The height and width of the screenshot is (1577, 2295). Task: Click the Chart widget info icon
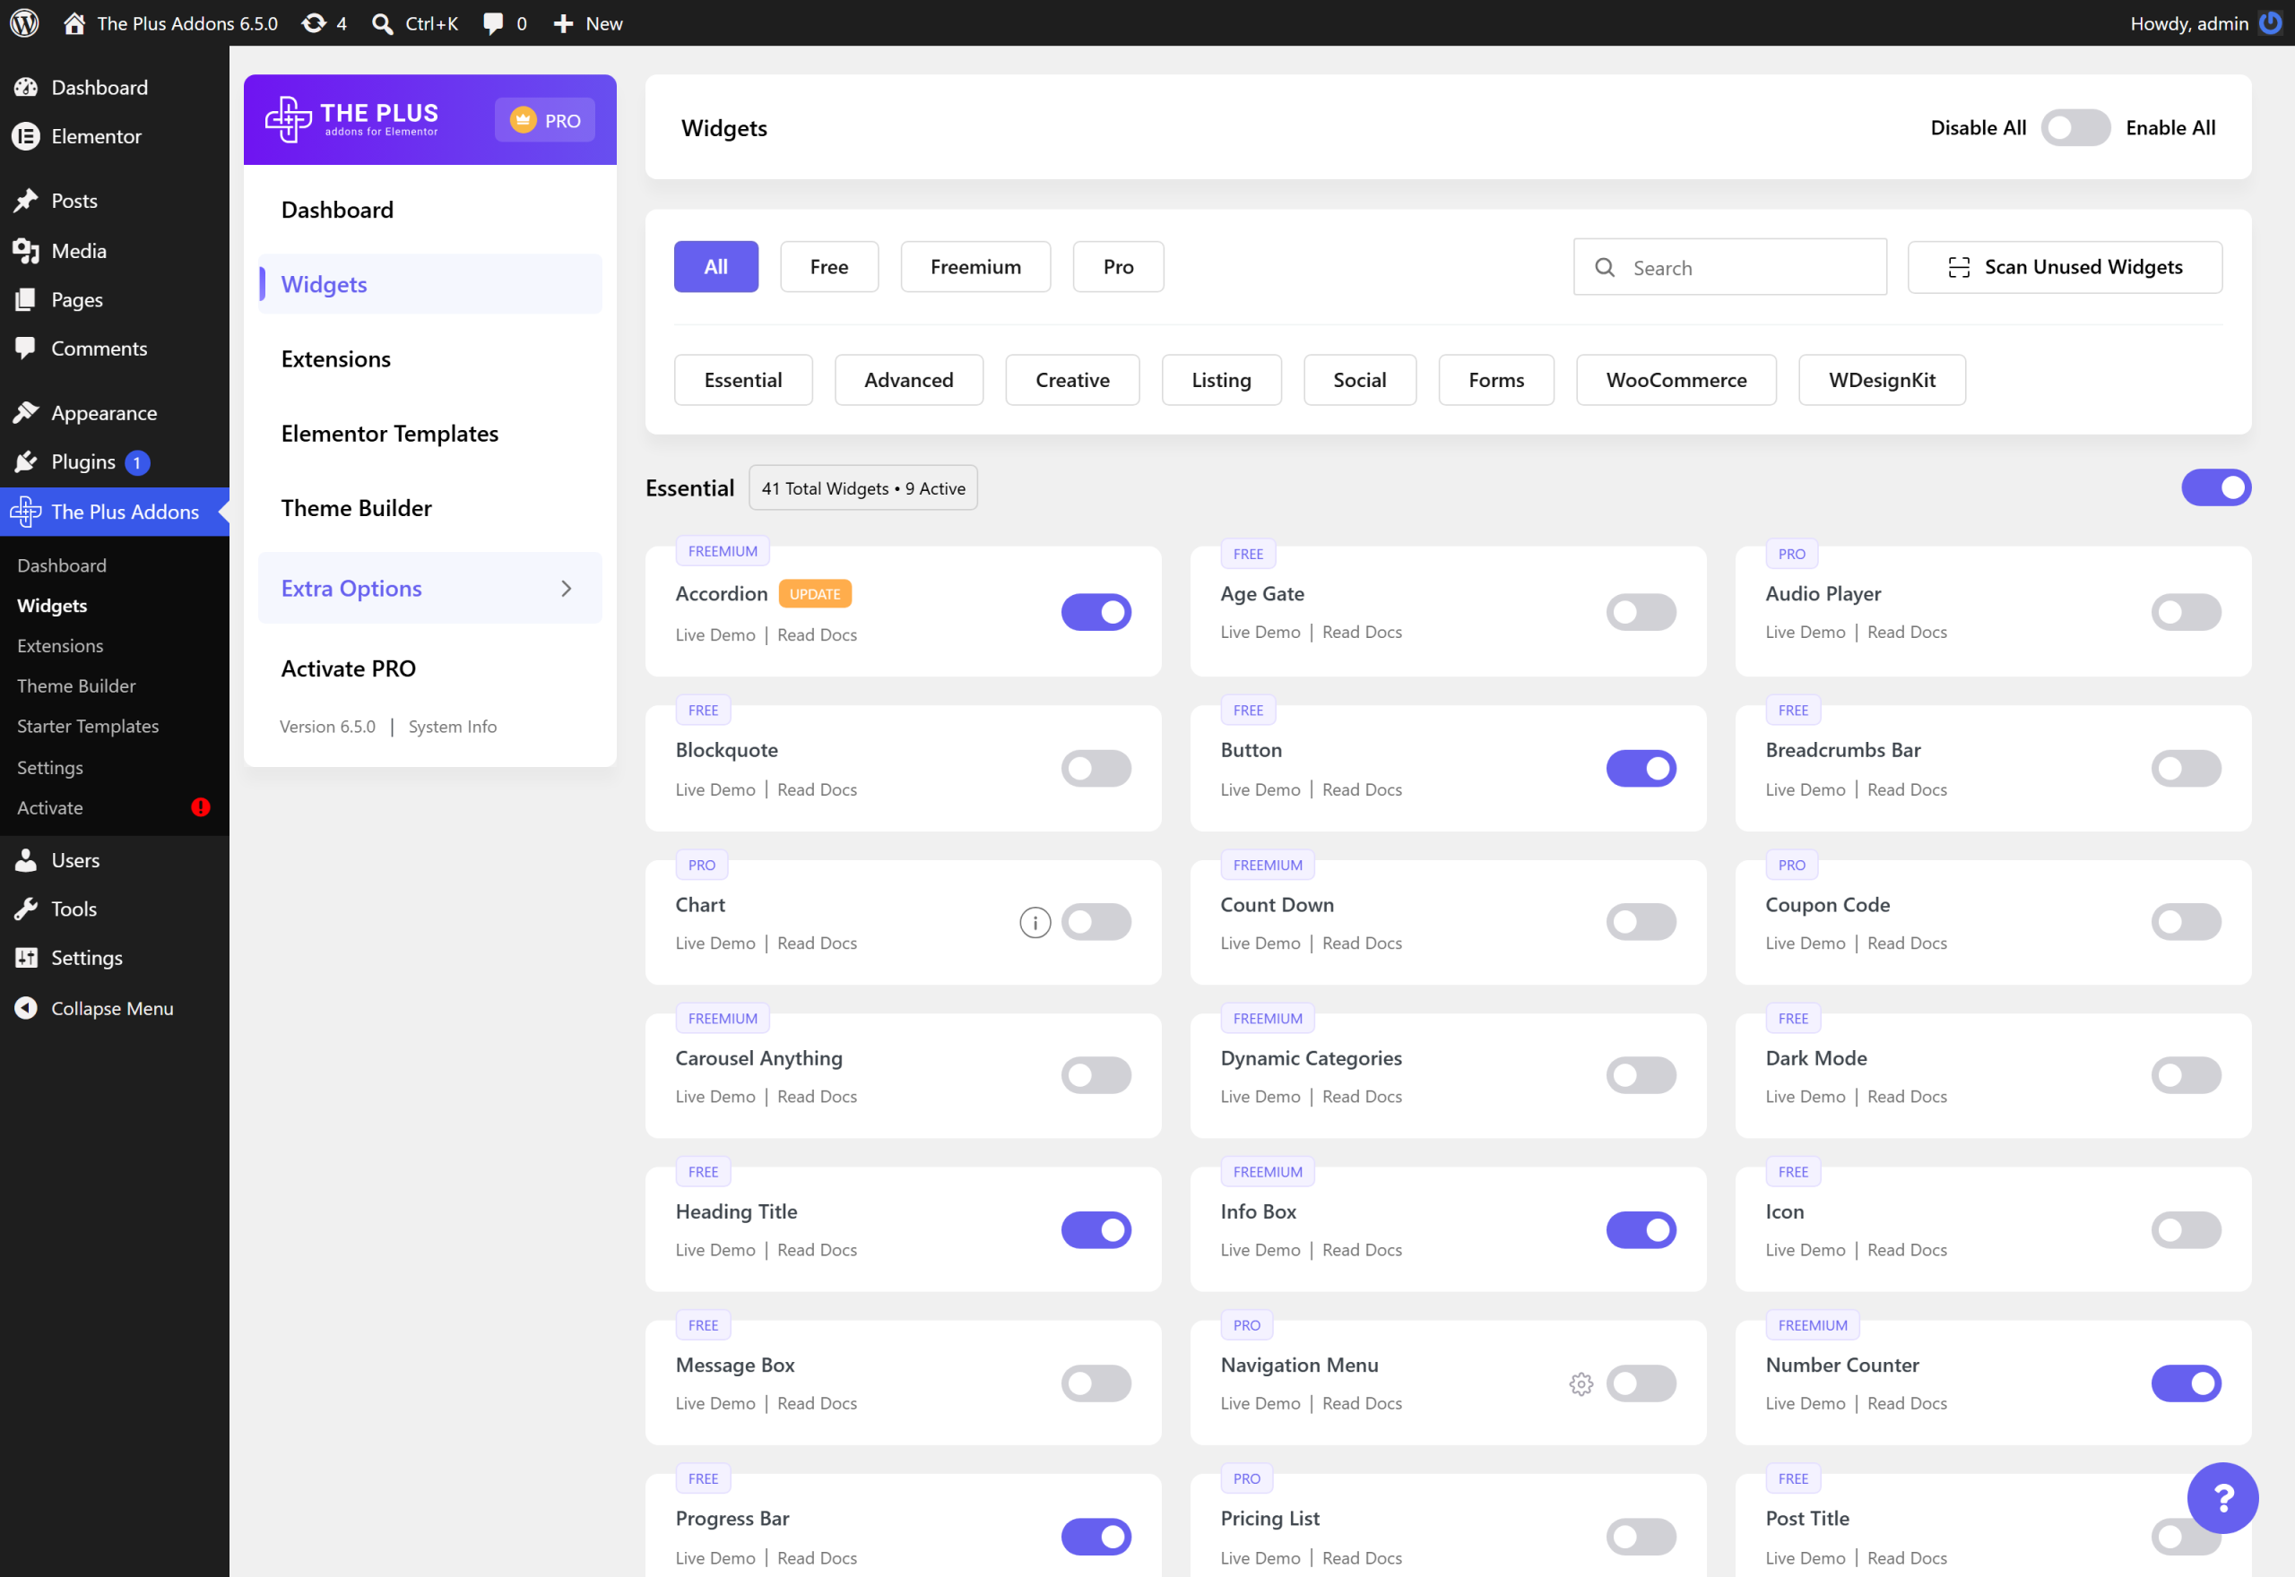1035,922
